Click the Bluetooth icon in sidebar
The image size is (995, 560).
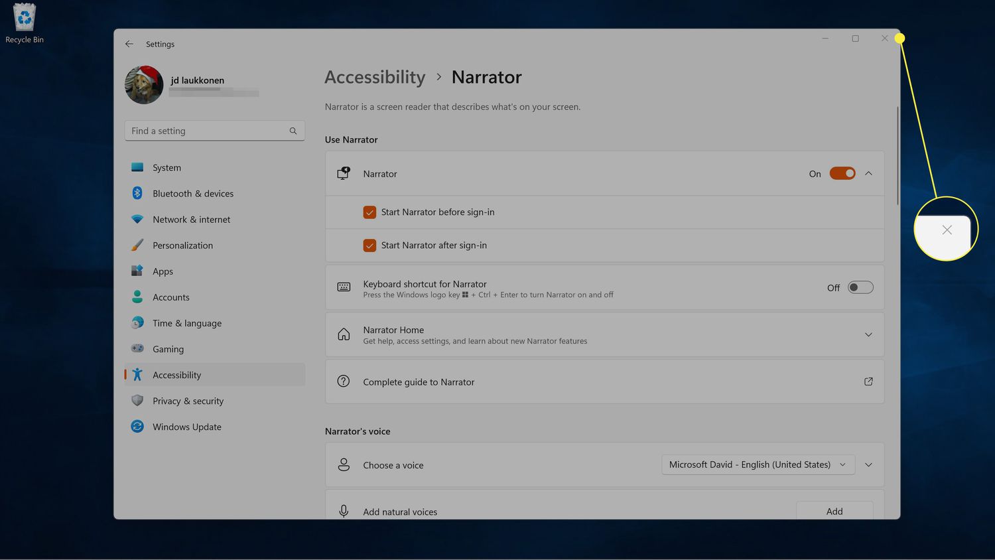point(137,193)
